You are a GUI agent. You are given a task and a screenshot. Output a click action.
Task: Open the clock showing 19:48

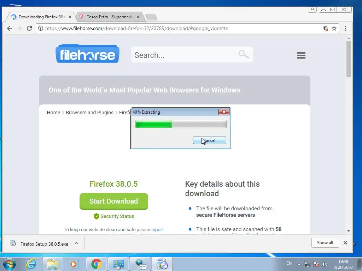343,264
